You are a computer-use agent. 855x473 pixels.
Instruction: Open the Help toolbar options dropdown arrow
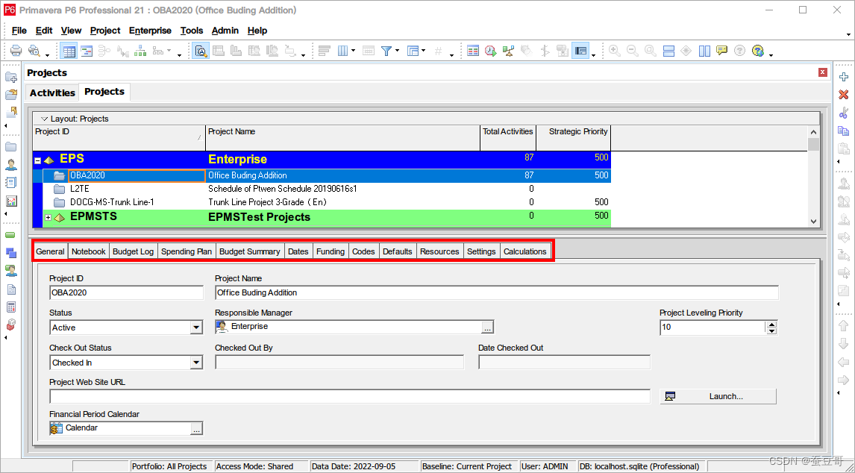tap(771, 54)
